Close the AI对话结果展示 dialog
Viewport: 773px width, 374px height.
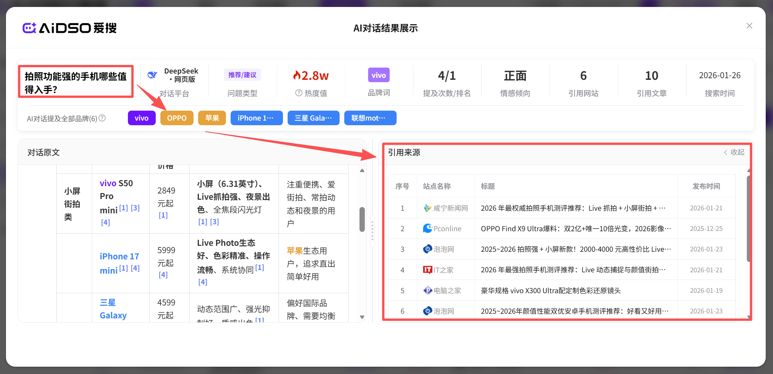click(749, 26)
